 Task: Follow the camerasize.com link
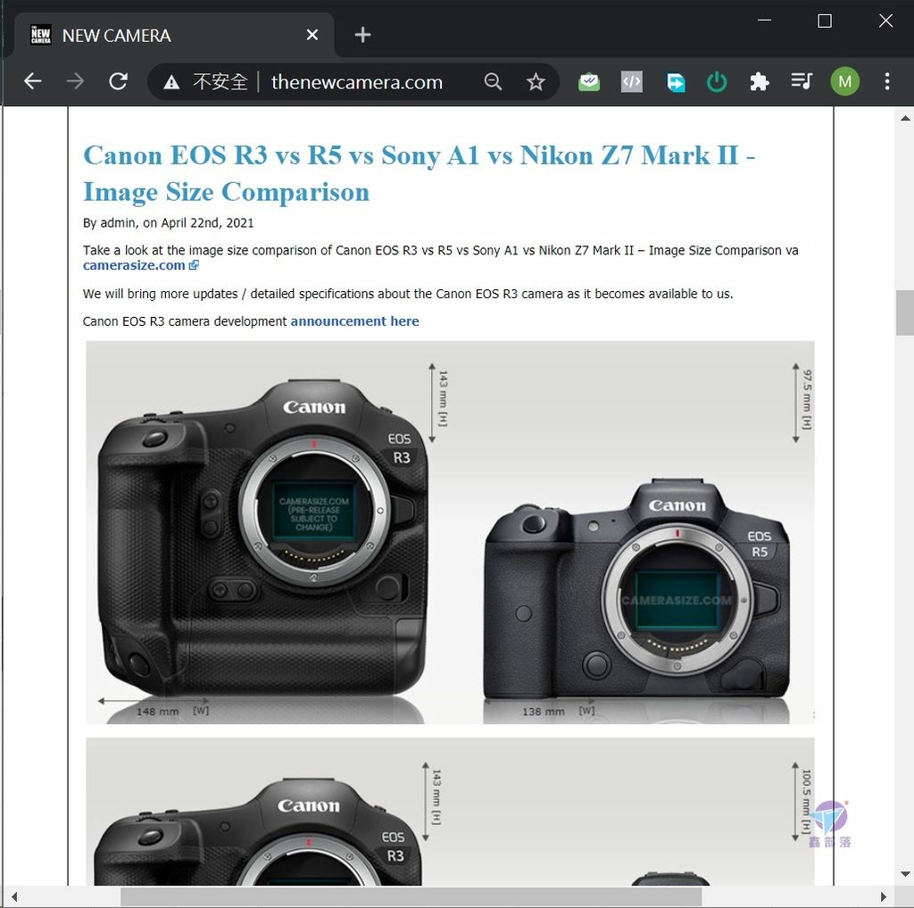(140, 265)
